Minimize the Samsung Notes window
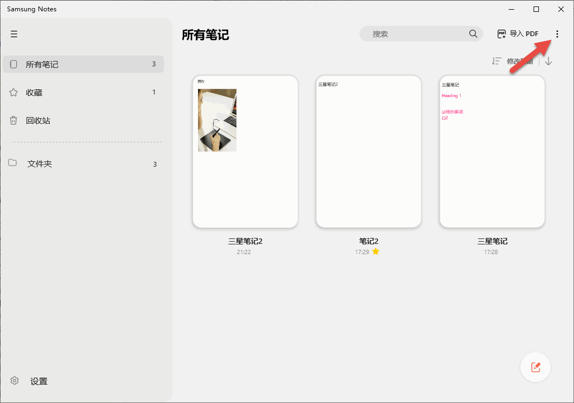 (511, 9)
